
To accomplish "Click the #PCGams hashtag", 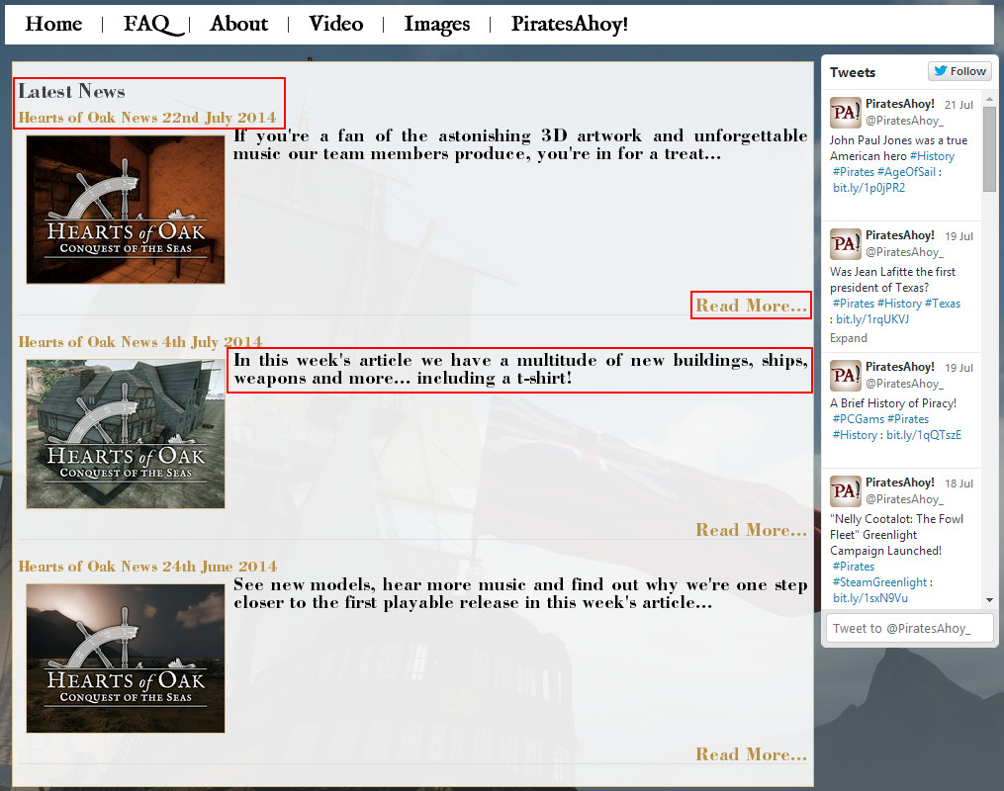I will click(858, 418).
